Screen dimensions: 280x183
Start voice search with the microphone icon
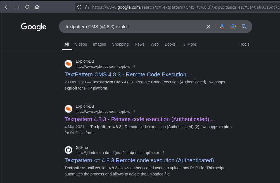222,27
